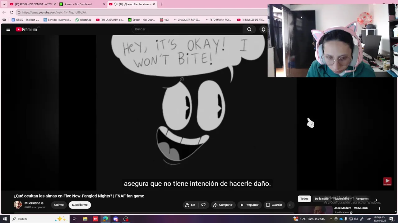Open a new browser tab

click(161, 4)
